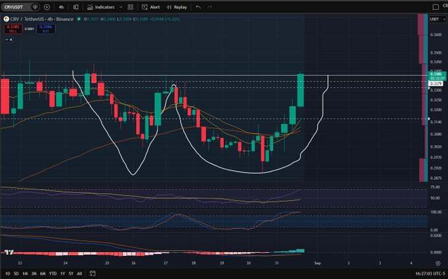Click the 16:27:03 UTC-5 timezone button
Viewport: 448px width, 279px height.
(x=430, y=274)
